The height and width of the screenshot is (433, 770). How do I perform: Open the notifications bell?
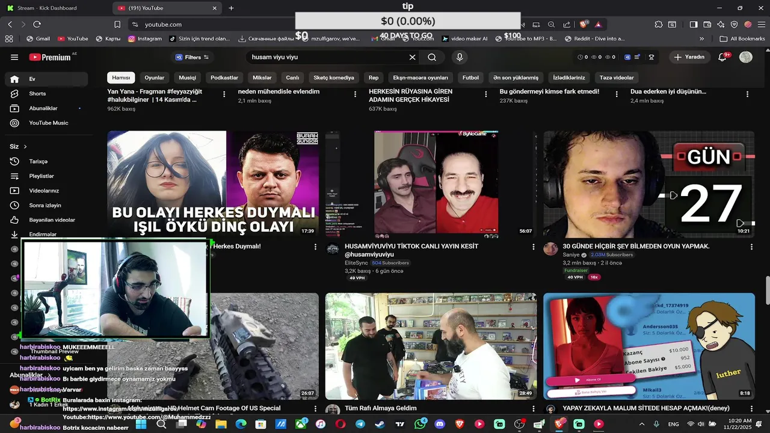(722, 57)
